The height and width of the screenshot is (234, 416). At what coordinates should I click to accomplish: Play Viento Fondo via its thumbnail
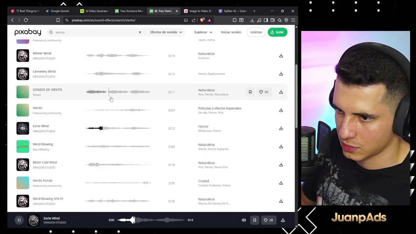pyautogui.click(x=23, y=183)
